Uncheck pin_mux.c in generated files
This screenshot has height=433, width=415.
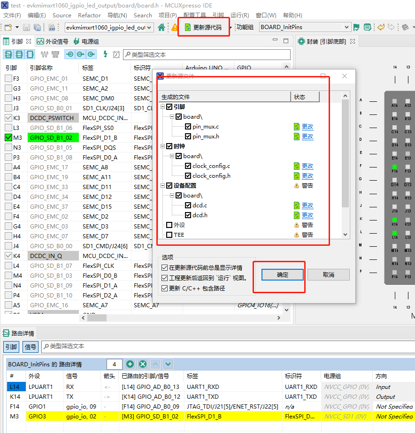(188, 127)
